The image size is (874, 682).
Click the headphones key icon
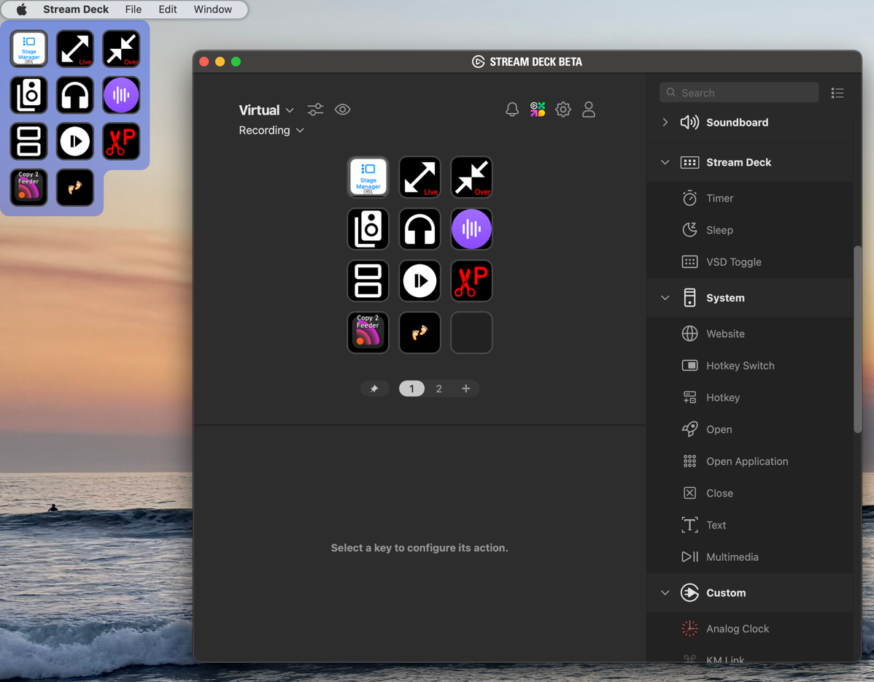coord(419,229)
